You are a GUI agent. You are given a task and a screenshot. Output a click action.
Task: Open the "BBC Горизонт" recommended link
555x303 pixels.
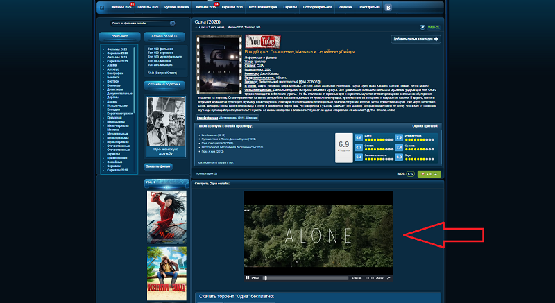(x=232, y=147)
